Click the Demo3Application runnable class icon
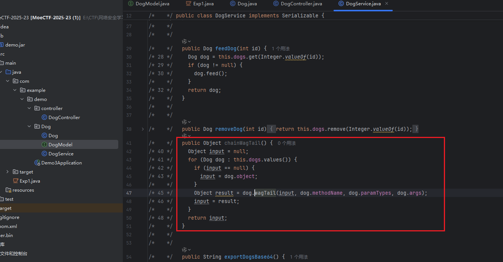503x262 pixels. pyautogui.click(x=37, y=163)
